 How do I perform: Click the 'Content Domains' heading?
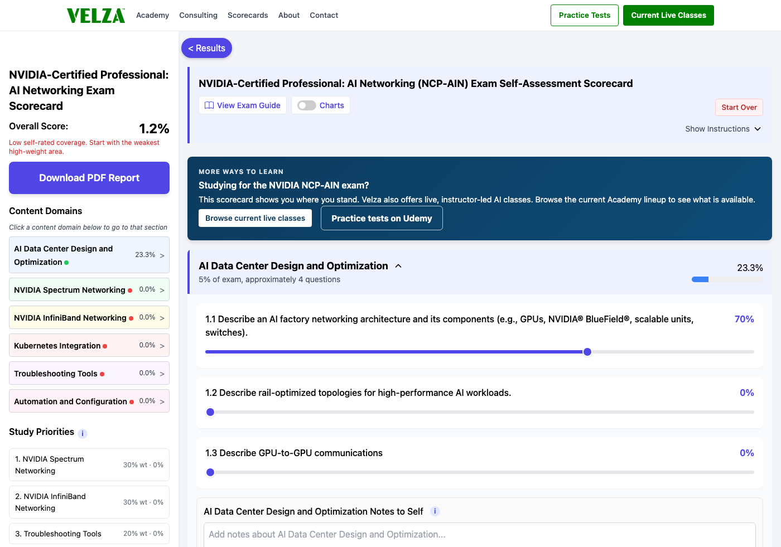(46, 211)
